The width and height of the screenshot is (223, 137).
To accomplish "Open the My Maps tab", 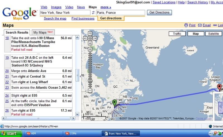I will tap(43, 32).
